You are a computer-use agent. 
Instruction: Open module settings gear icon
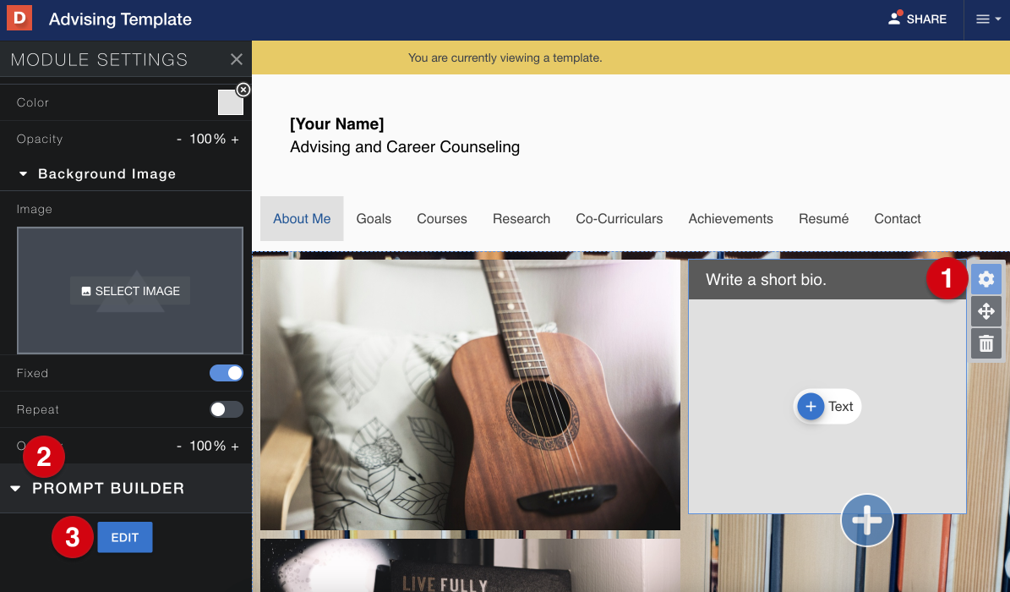(986, 279)
